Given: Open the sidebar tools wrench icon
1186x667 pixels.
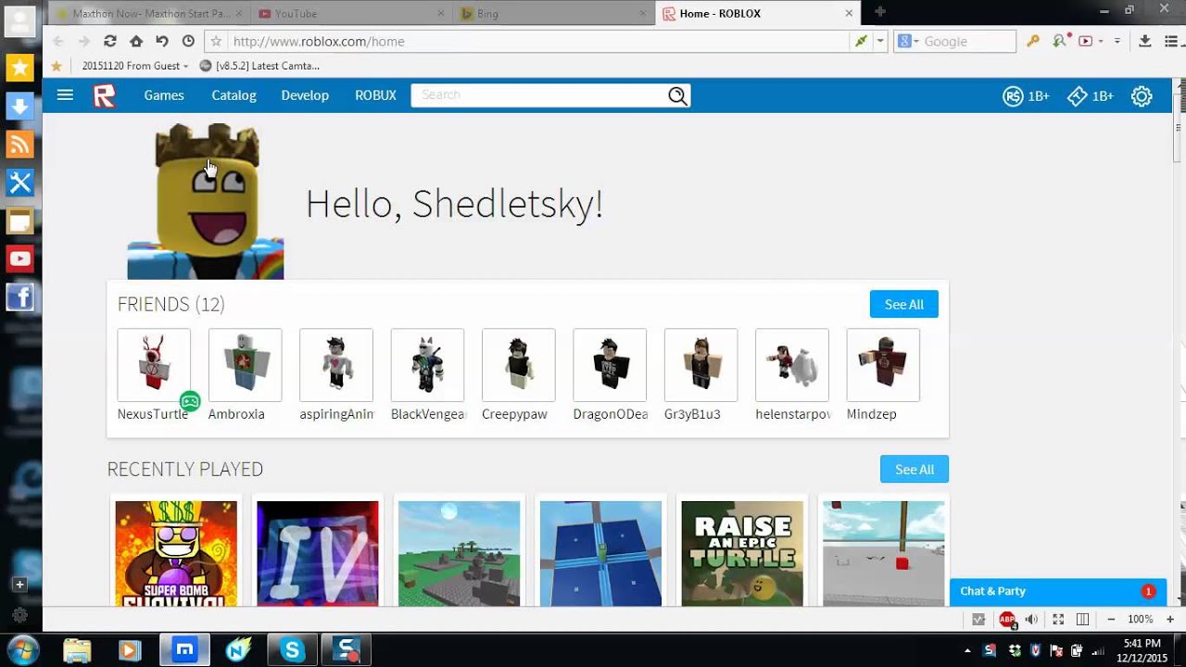Looking at the screenshot, I should pos(19,182).
